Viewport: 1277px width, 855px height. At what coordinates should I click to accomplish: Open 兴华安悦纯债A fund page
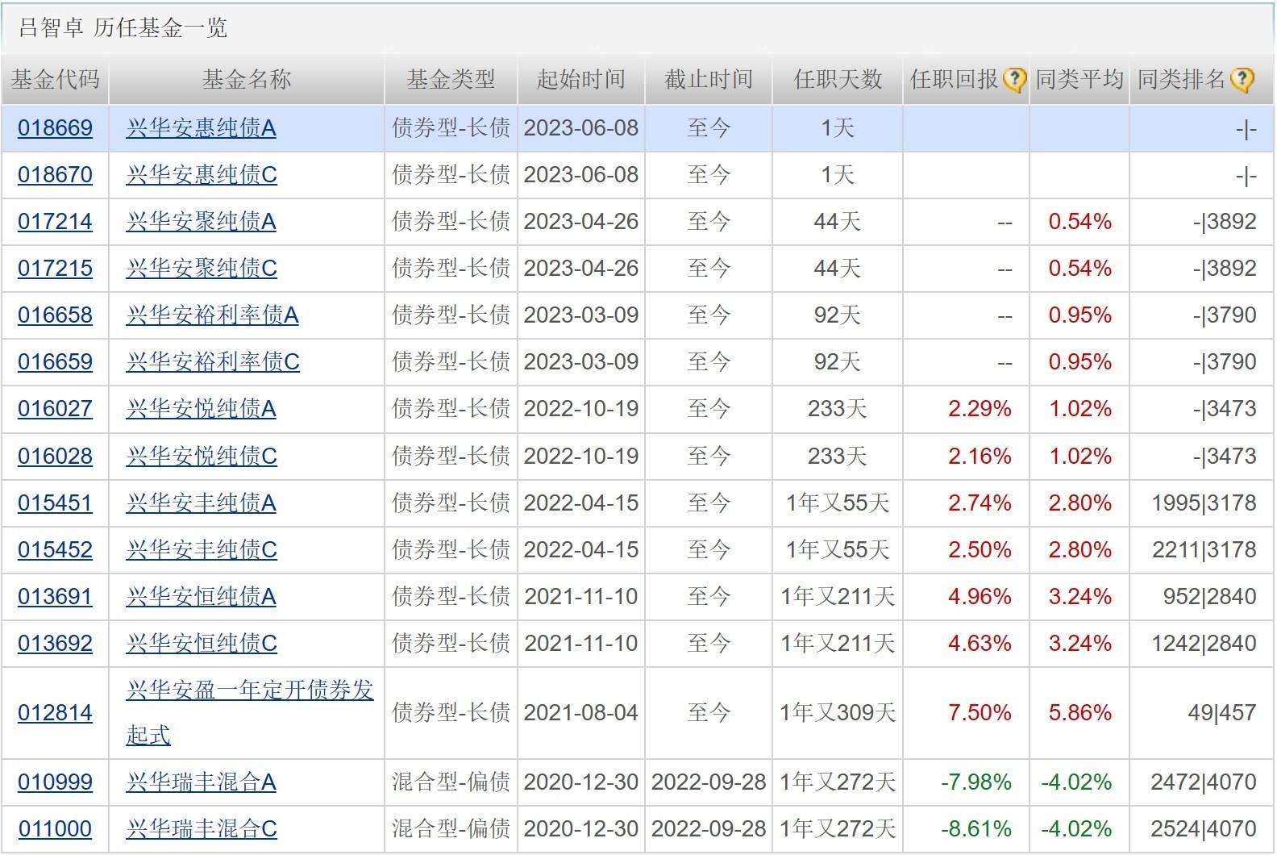[202, 409]
